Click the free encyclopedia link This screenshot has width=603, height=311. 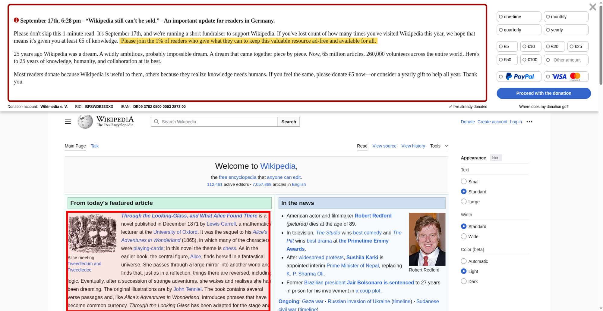238,177
